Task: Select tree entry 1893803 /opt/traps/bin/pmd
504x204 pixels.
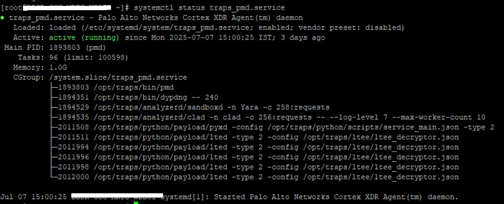Action: point(116,87)
